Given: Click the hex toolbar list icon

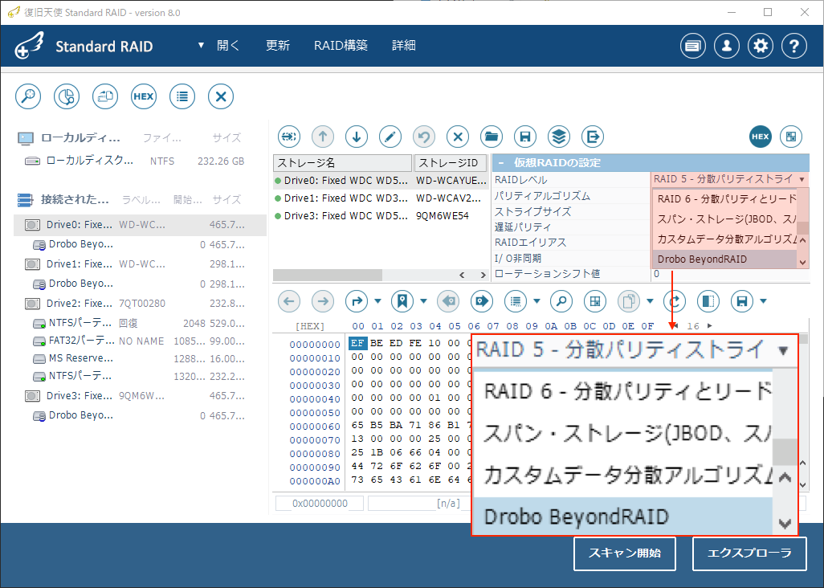Looking at the screenshot, I should point(516,301).
